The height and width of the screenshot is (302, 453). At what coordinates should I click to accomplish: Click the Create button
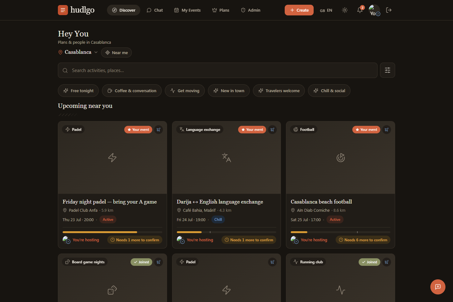point(299,10)
